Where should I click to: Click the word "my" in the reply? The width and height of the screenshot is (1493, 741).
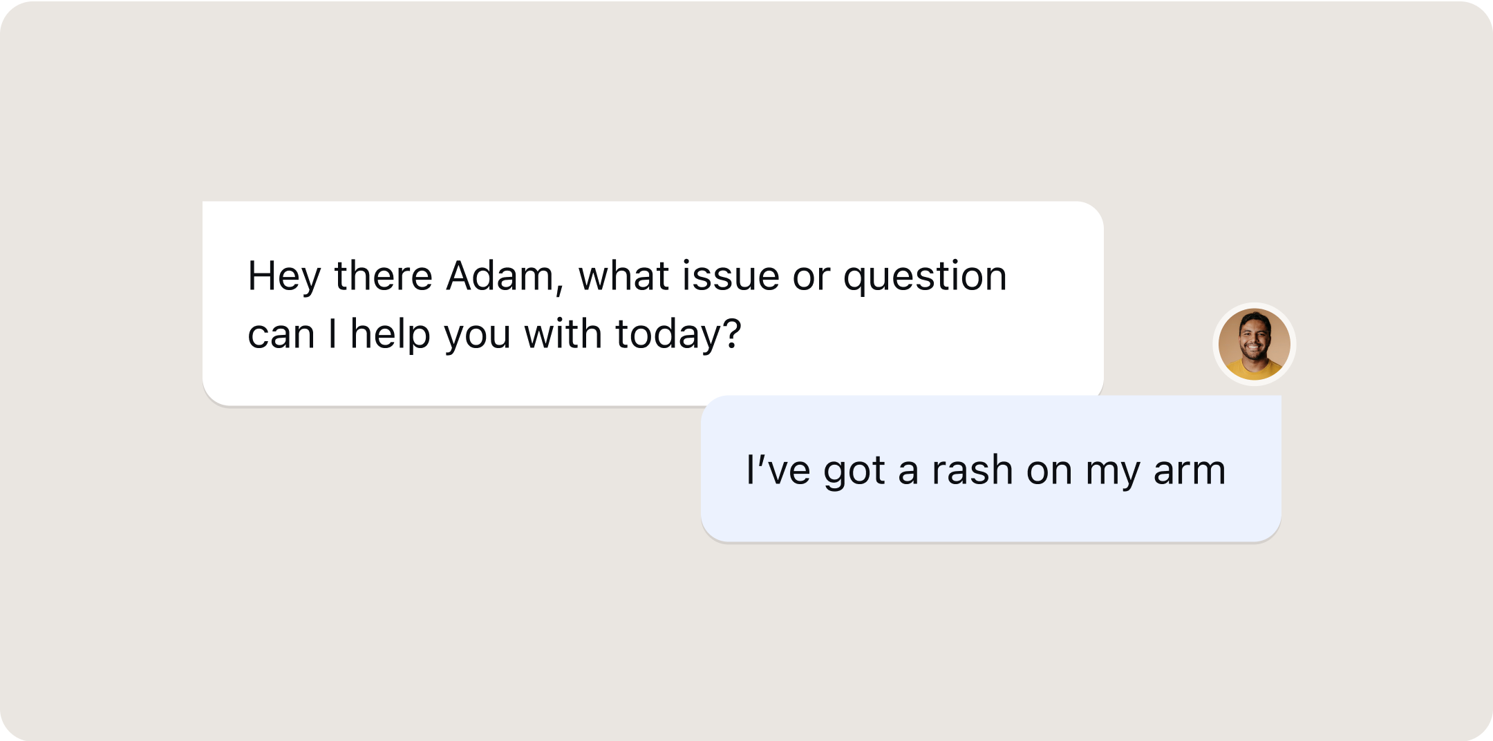tap(1112, 472)
